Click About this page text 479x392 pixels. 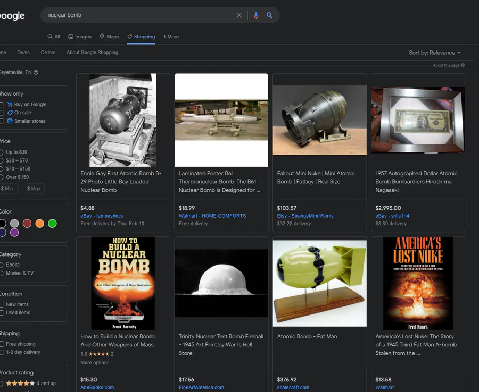pos(446,65)
